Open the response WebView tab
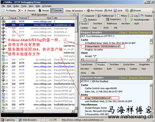 (x=98, y=69)
